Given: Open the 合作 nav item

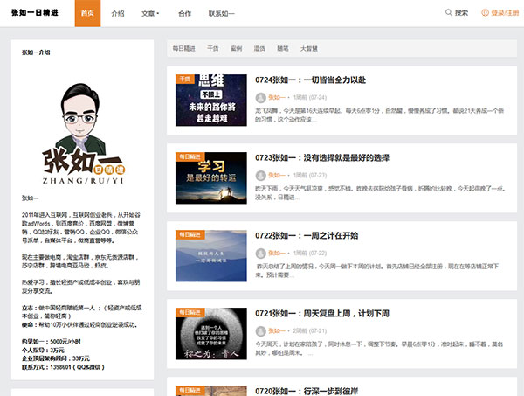Looking at the screenshot, I should click(x=184, y=13).
